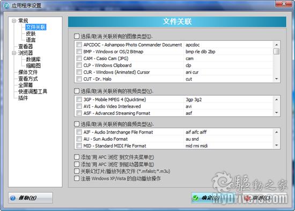Open the 查看方式 settings page
The width and height of the screenshot is (295, 211).
pos(28,78)
